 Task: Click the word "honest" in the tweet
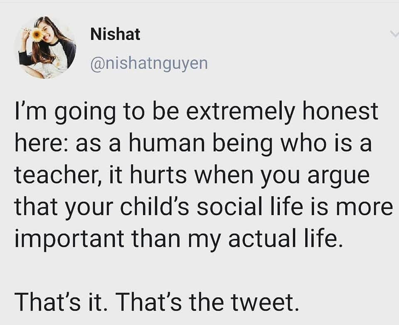[340, 111]
